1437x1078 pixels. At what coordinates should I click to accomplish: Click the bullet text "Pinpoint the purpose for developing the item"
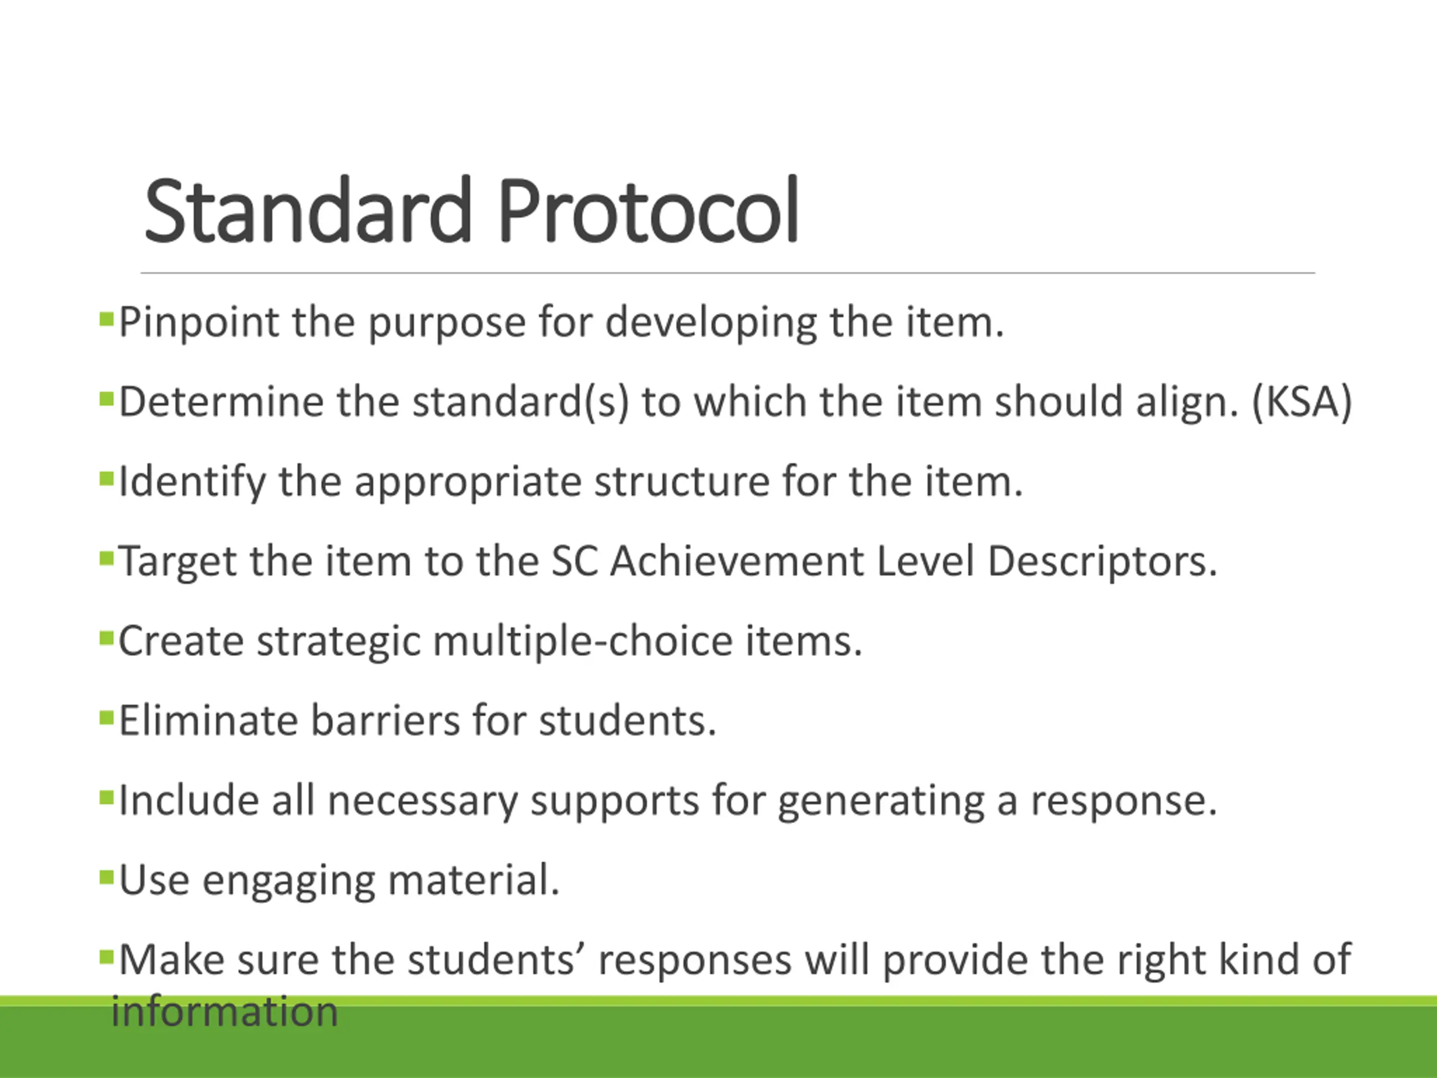pos(561,322)
